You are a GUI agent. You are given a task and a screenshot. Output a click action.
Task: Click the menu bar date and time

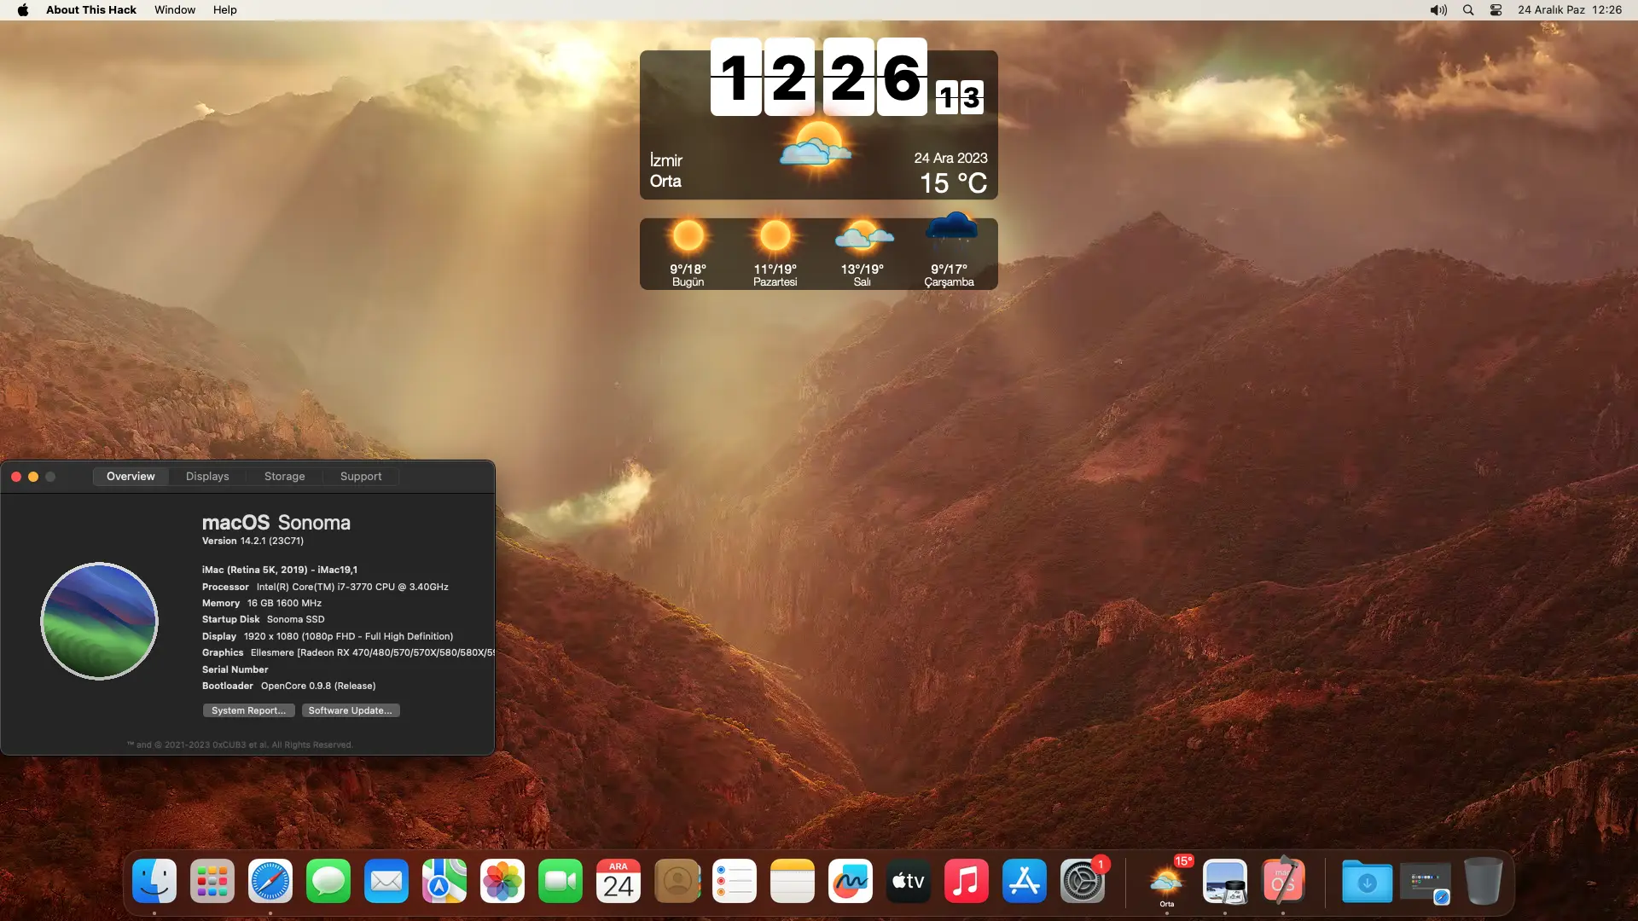tap(1570, 10)
